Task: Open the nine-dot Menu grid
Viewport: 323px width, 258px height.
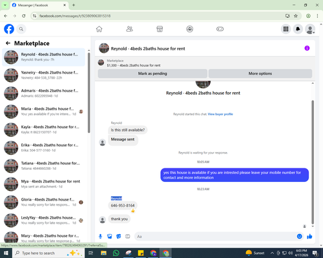Action: point(286,29)
